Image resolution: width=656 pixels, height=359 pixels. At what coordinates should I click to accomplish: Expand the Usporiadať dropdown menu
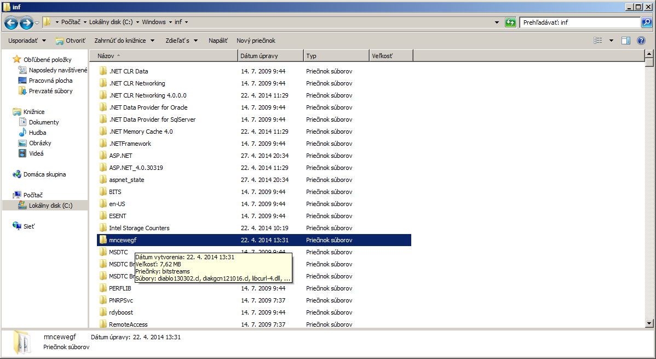tap(27, 41)
